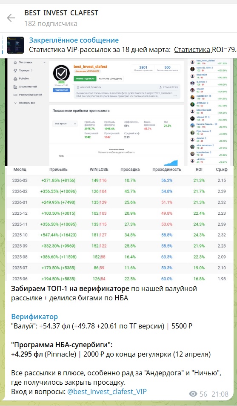237x406 pixels.
Task: Click superBecky avatar in the ranking list
Action: click(x=192, y=98)
